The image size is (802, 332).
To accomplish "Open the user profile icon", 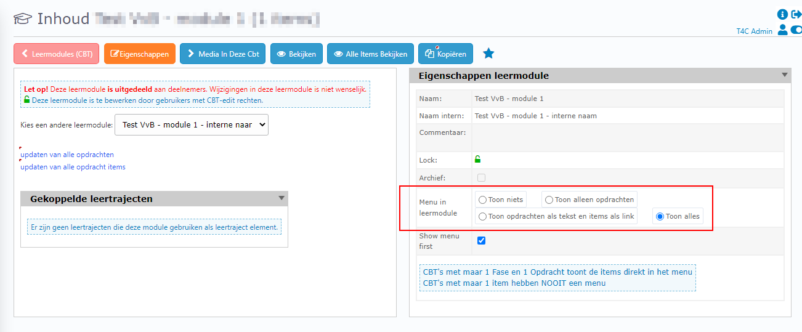I will (x=783, y=30).
